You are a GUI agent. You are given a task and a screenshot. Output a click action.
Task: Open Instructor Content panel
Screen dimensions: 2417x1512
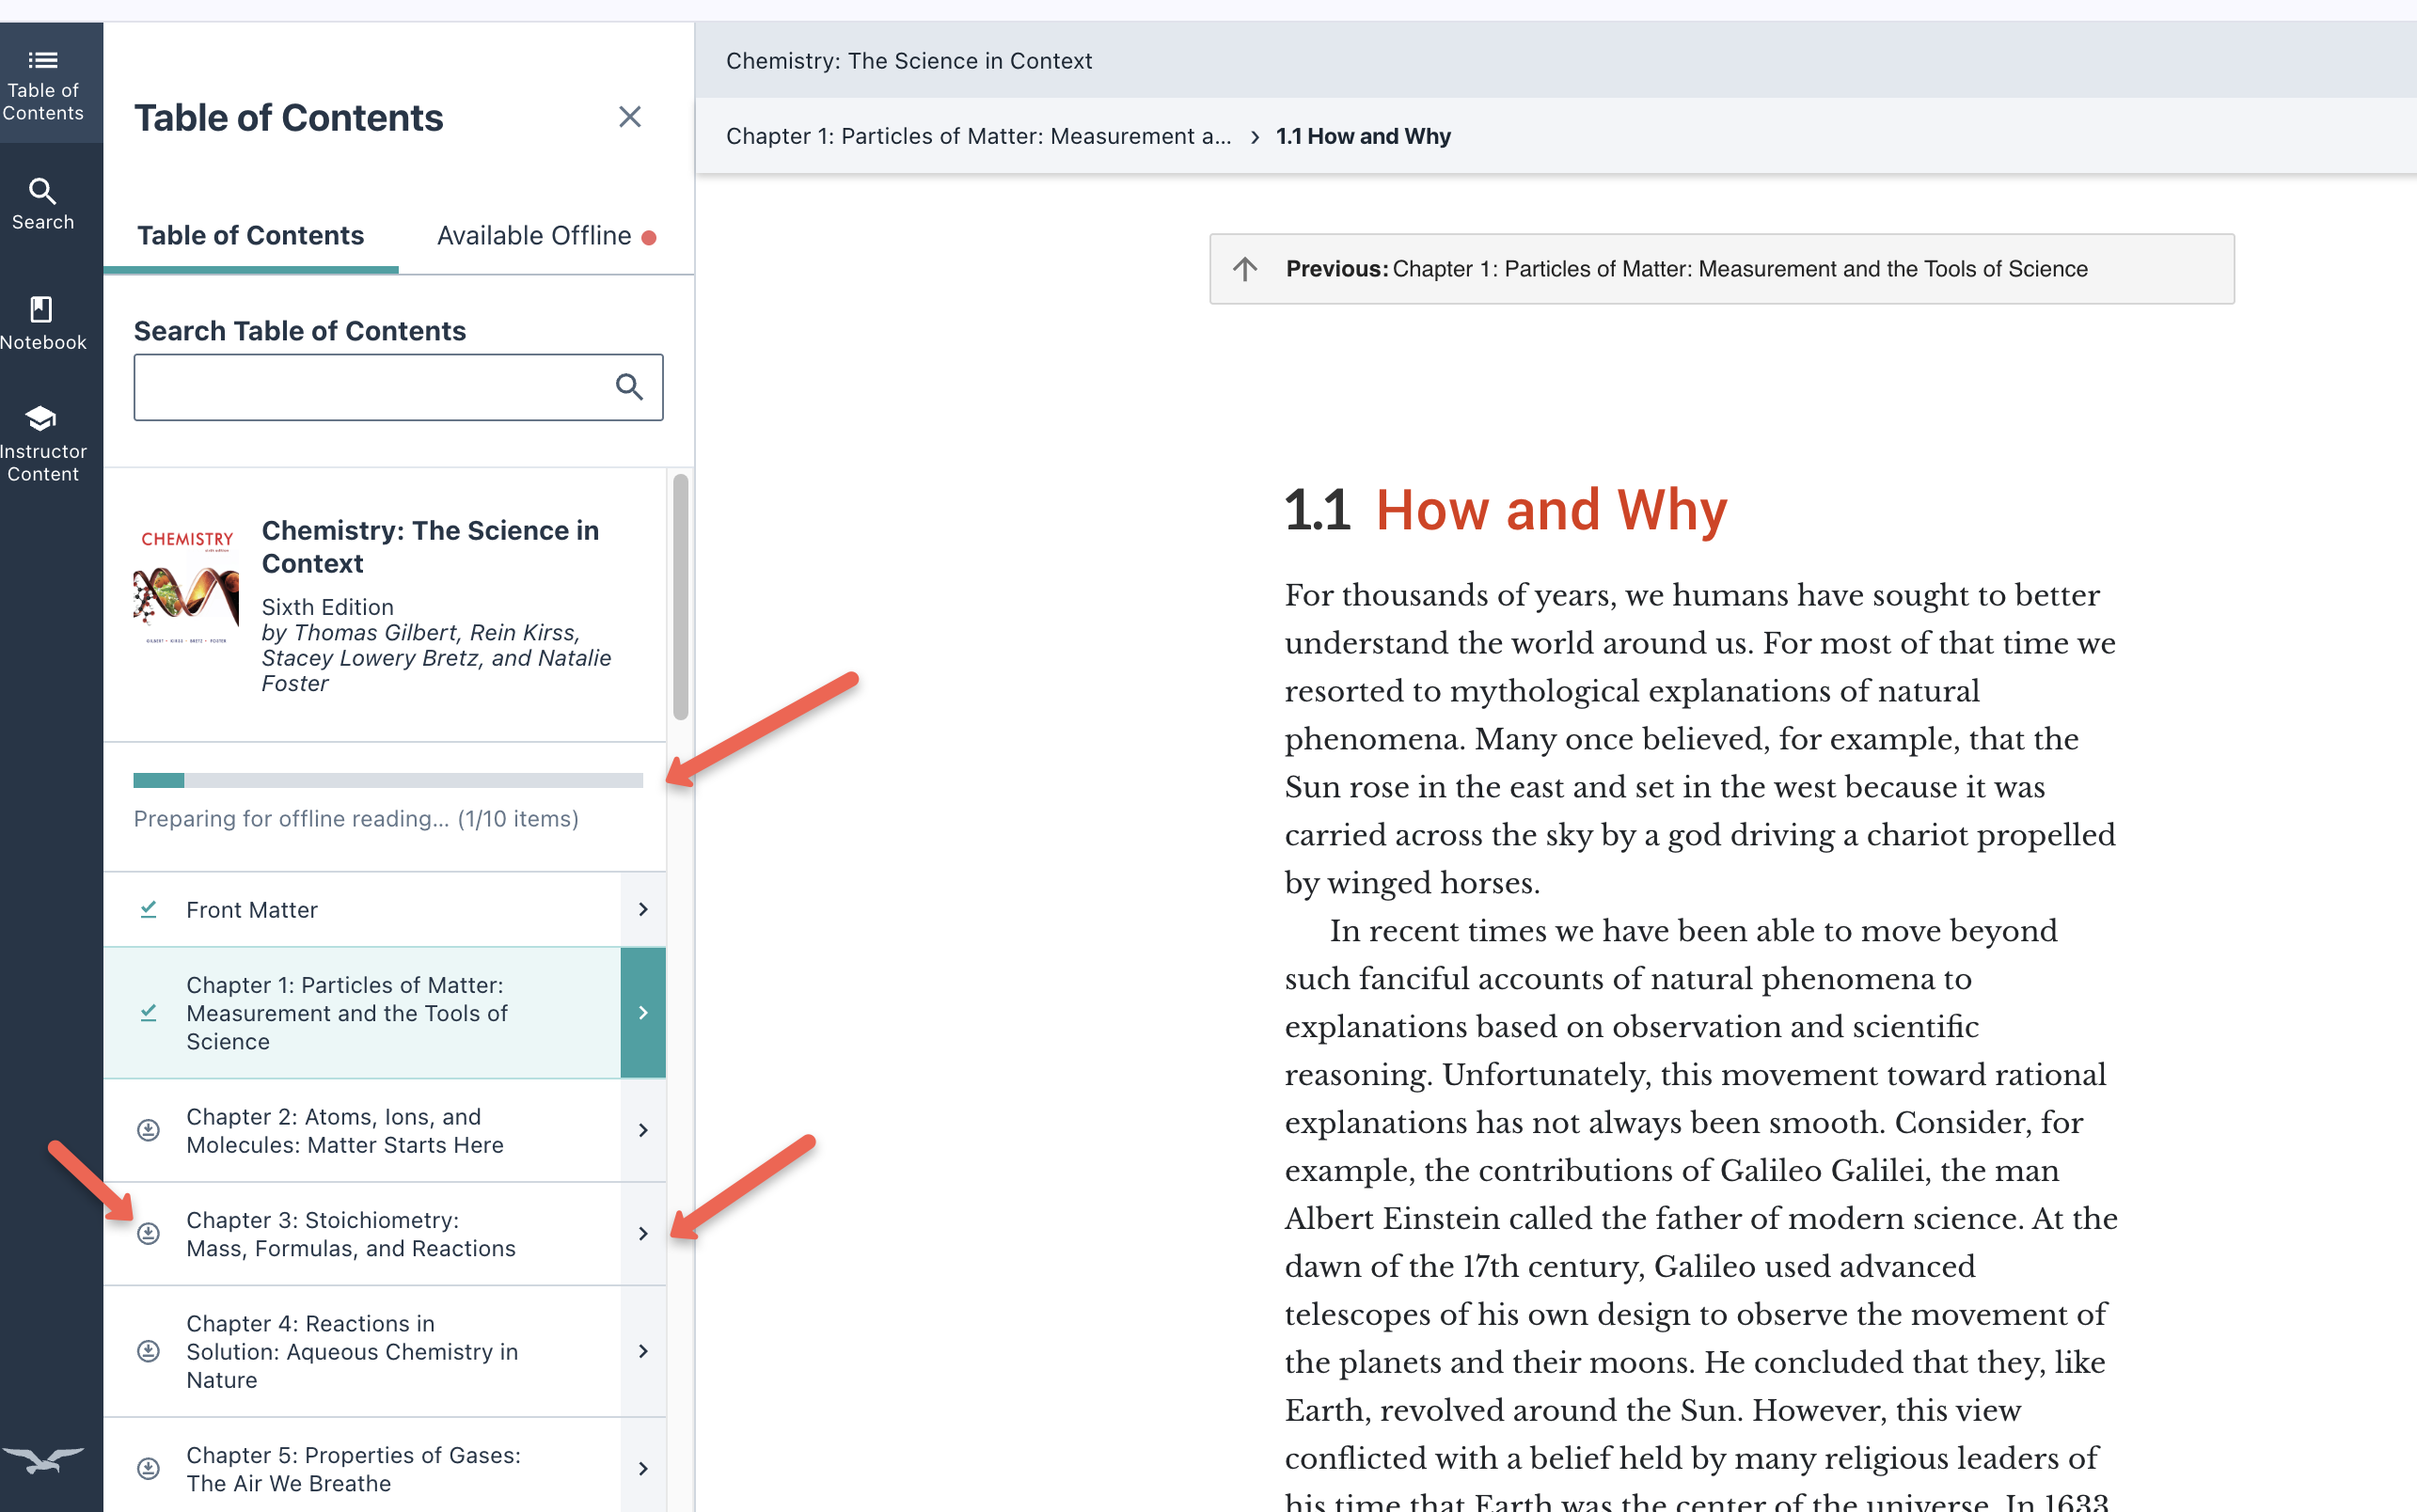click(42, 444)
